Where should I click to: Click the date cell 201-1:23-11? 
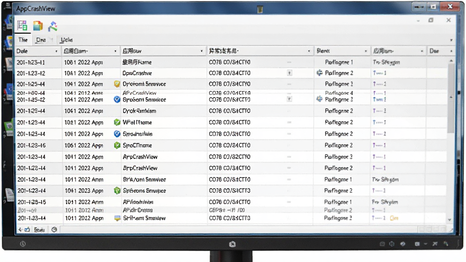[31, 62]
